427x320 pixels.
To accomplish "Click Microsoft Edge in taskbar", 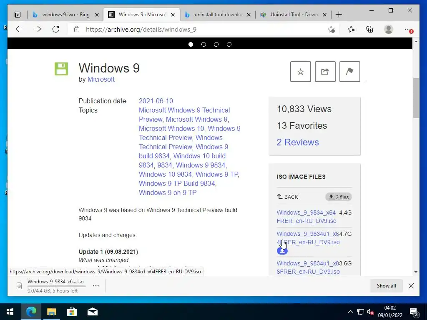I will (31, 312).
